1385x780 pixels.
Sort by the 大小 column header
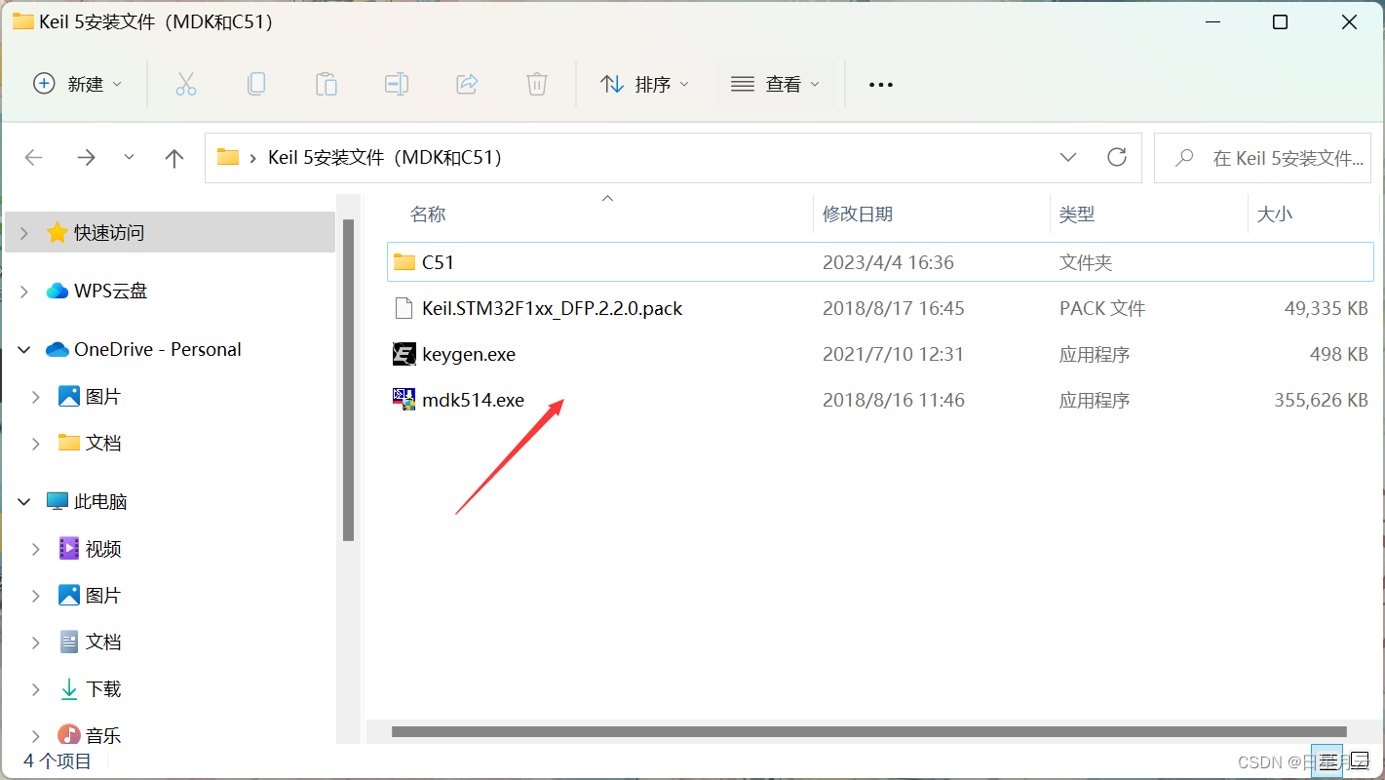[1275, 214]
